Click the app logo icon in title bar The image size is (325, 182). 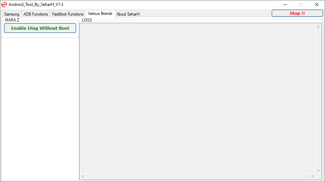coord(4,4)
